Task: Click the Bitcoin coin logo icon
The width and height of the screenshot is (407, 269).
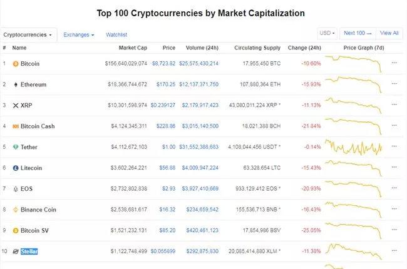Action: (16, 64)
